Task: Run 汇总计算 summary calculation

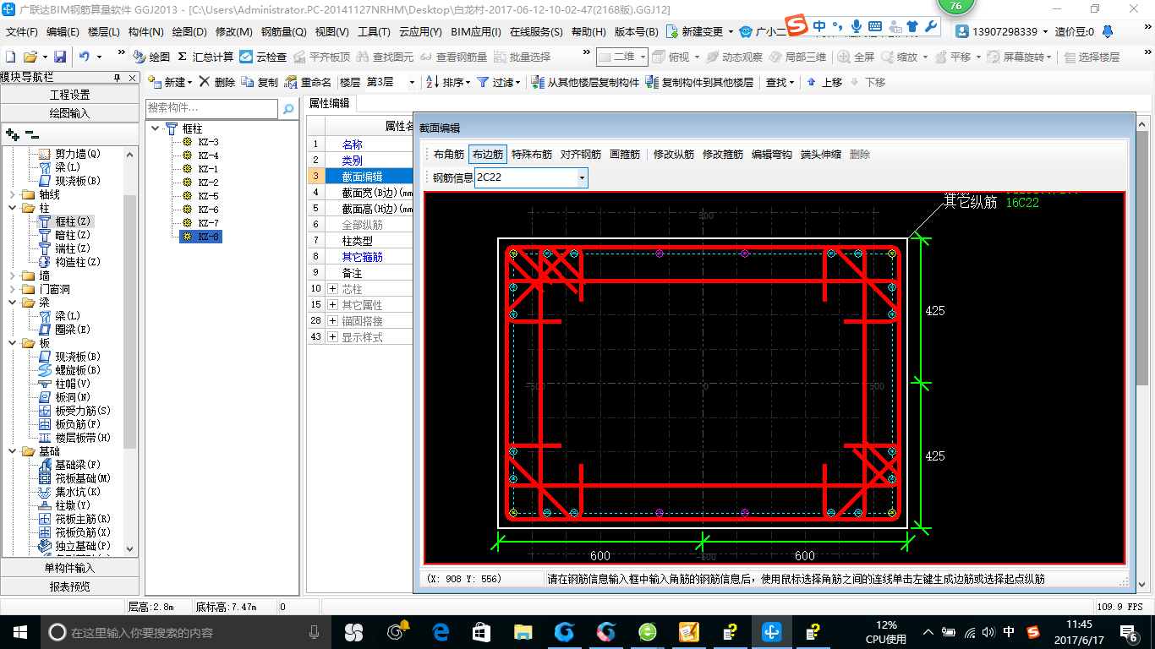Action: point(205,57)
